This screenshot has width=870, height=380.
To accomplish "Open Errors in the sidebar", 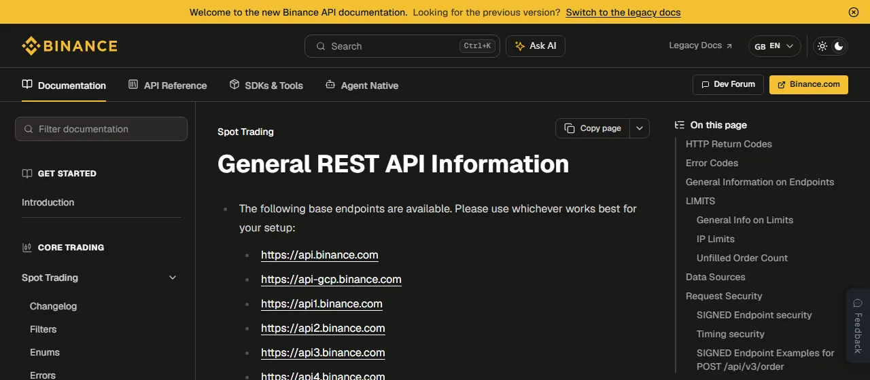I will (43, 375).
